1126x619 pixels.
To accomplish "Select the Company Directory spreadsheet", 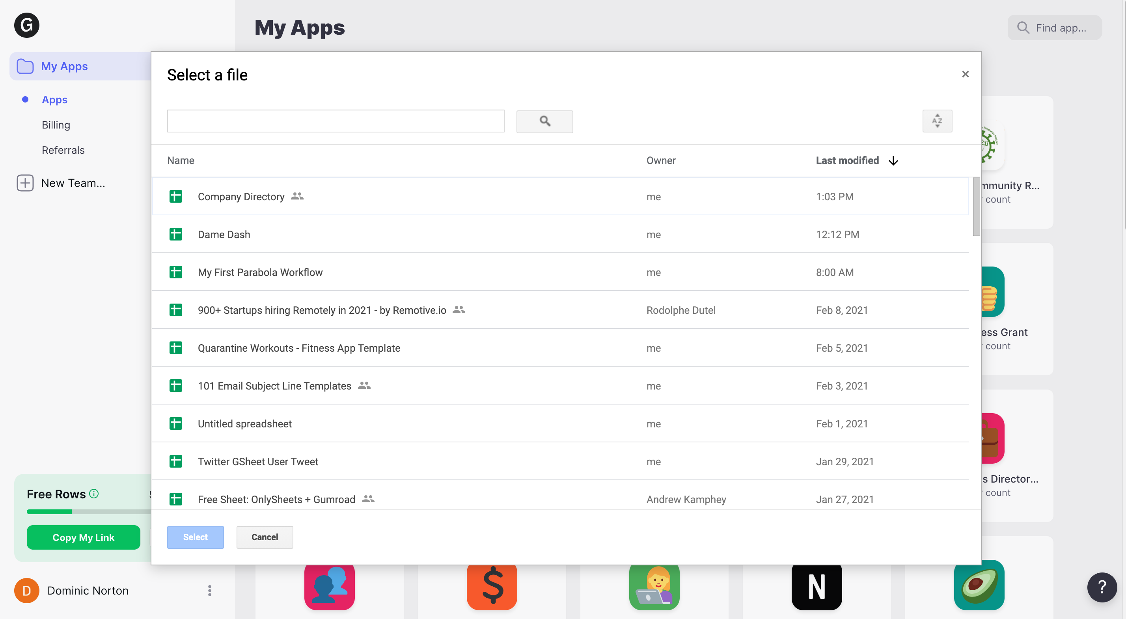I will [x=241, y=197].
